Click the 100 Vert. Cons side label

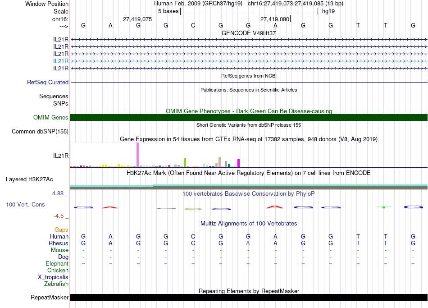tap(25, 204)
